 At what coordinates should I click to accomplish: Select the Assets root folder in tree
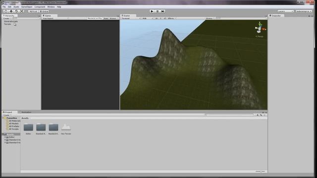click(x=11, y=134)
